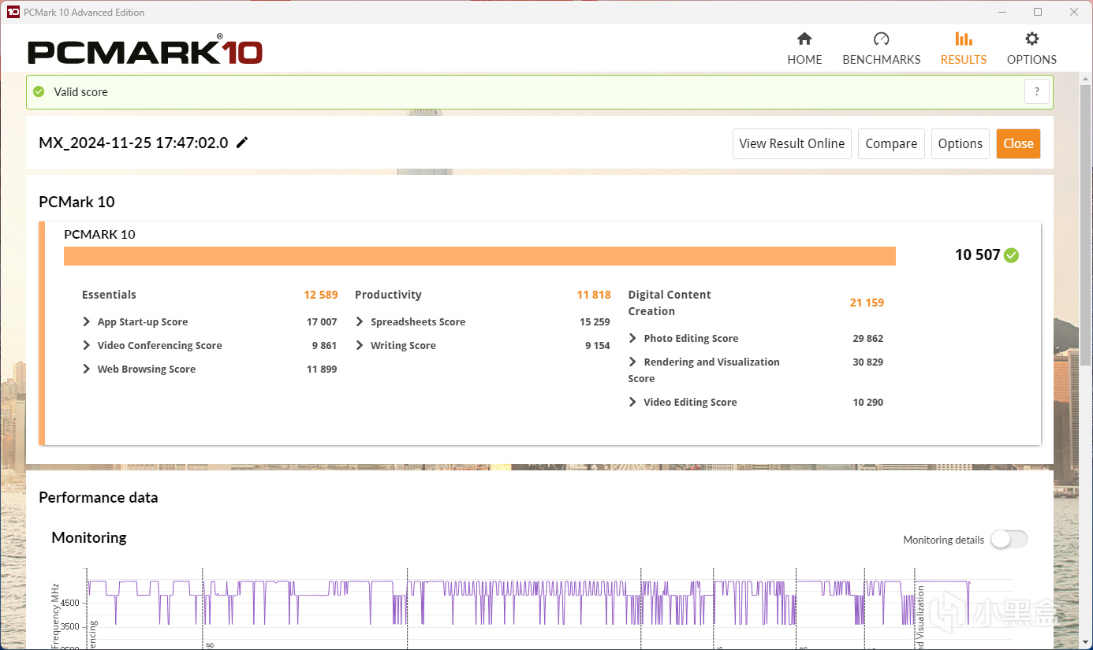Screen dimensions: 1093x650
Task: Close the result with orange Close button
Action: point(1018,143)
